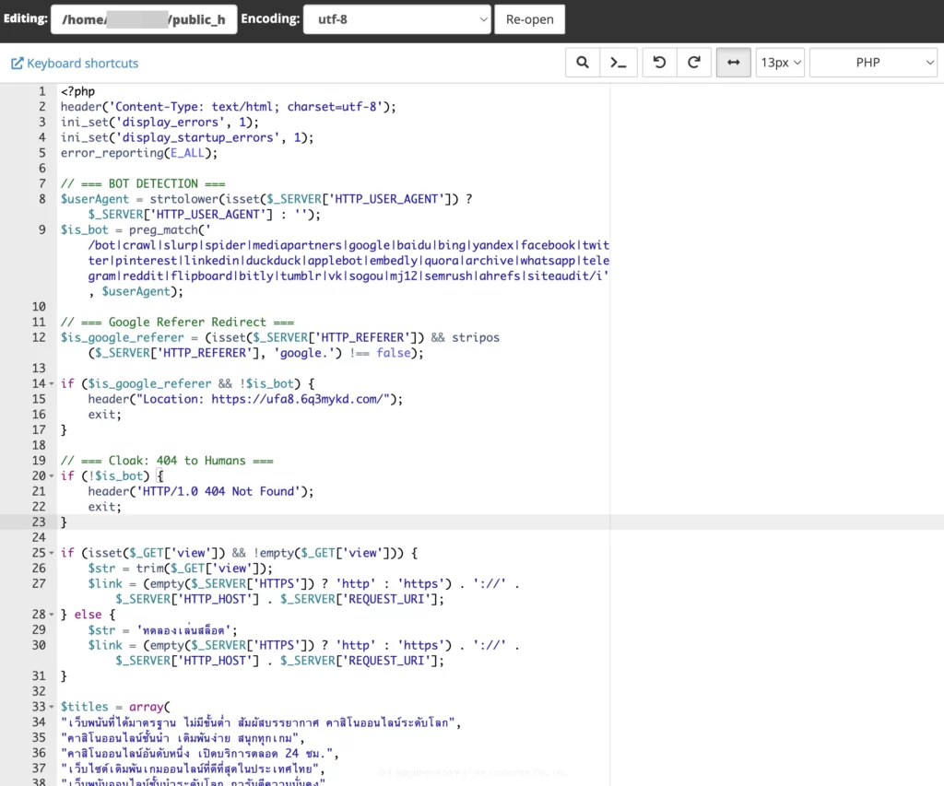Image resolution: width=944 pixels, height=786 pixels.
Task: Click the display_startup_errors ini_set line
Action: 187,138
